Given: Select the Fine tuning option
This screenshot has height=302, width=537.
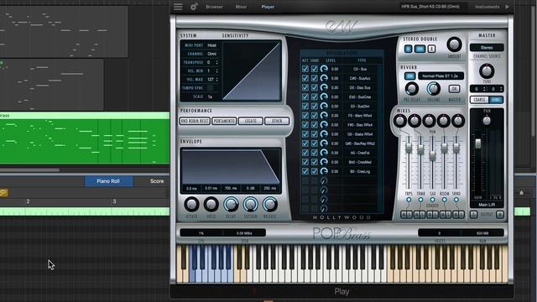Looking at the screenshot, I should point(496,100).
